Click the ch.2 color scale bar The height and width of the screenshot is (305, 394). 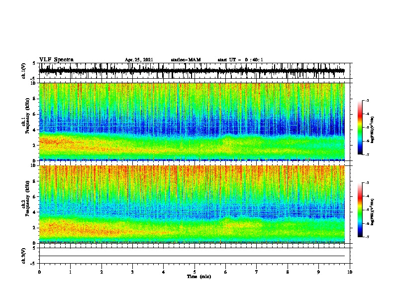360,210
